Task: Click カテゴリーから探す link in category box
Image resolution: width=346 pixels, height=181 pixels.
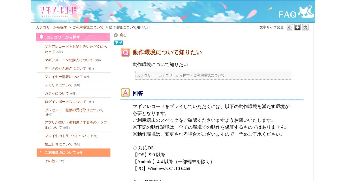Action: tap(174, 75)
